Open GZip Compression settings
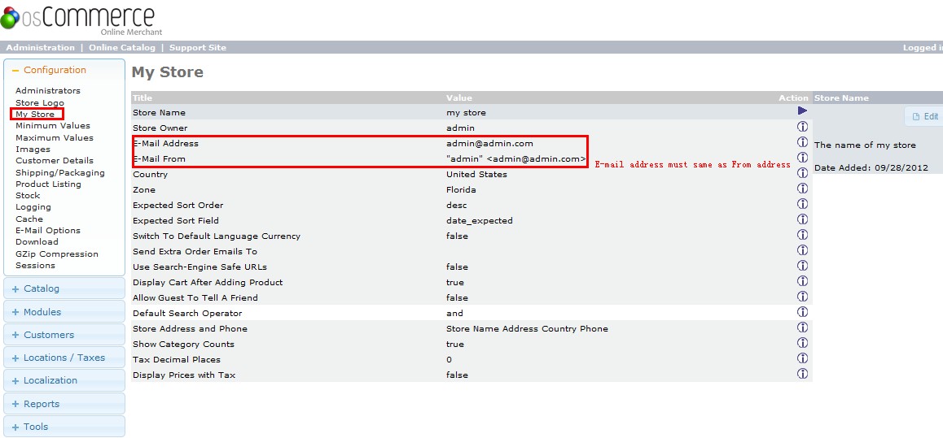This screenshot has height=438, width=943. (57, 254)
